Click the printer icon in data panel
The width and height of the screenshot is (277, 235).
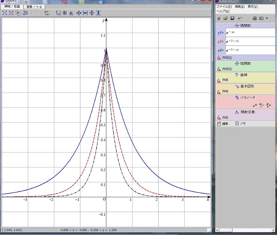pos(254,18)
